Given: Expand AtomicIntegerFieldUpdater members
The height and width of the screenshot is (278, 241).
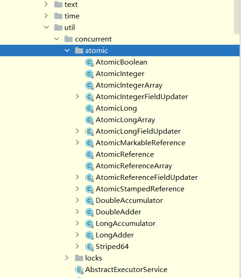Looking at the screenshot, I should click(77, 96).
